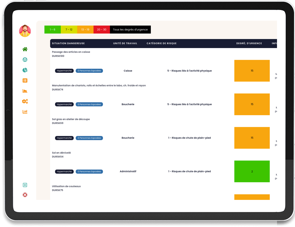295x227 pixels.
Task: Click the Hypermarché tag for DURSK100
Action: click(x=64, y=71)
